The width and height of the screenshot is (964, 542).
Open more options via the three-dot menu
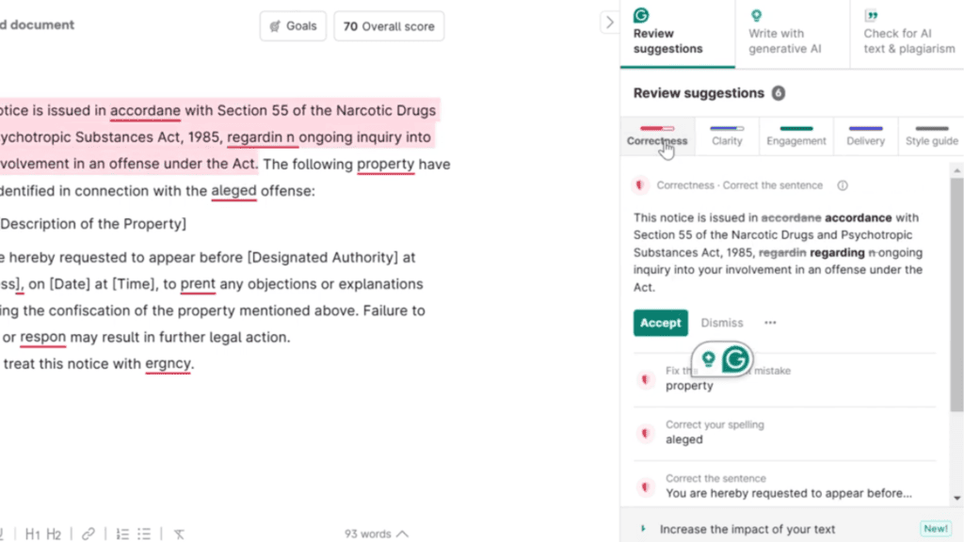coord(770,323)
